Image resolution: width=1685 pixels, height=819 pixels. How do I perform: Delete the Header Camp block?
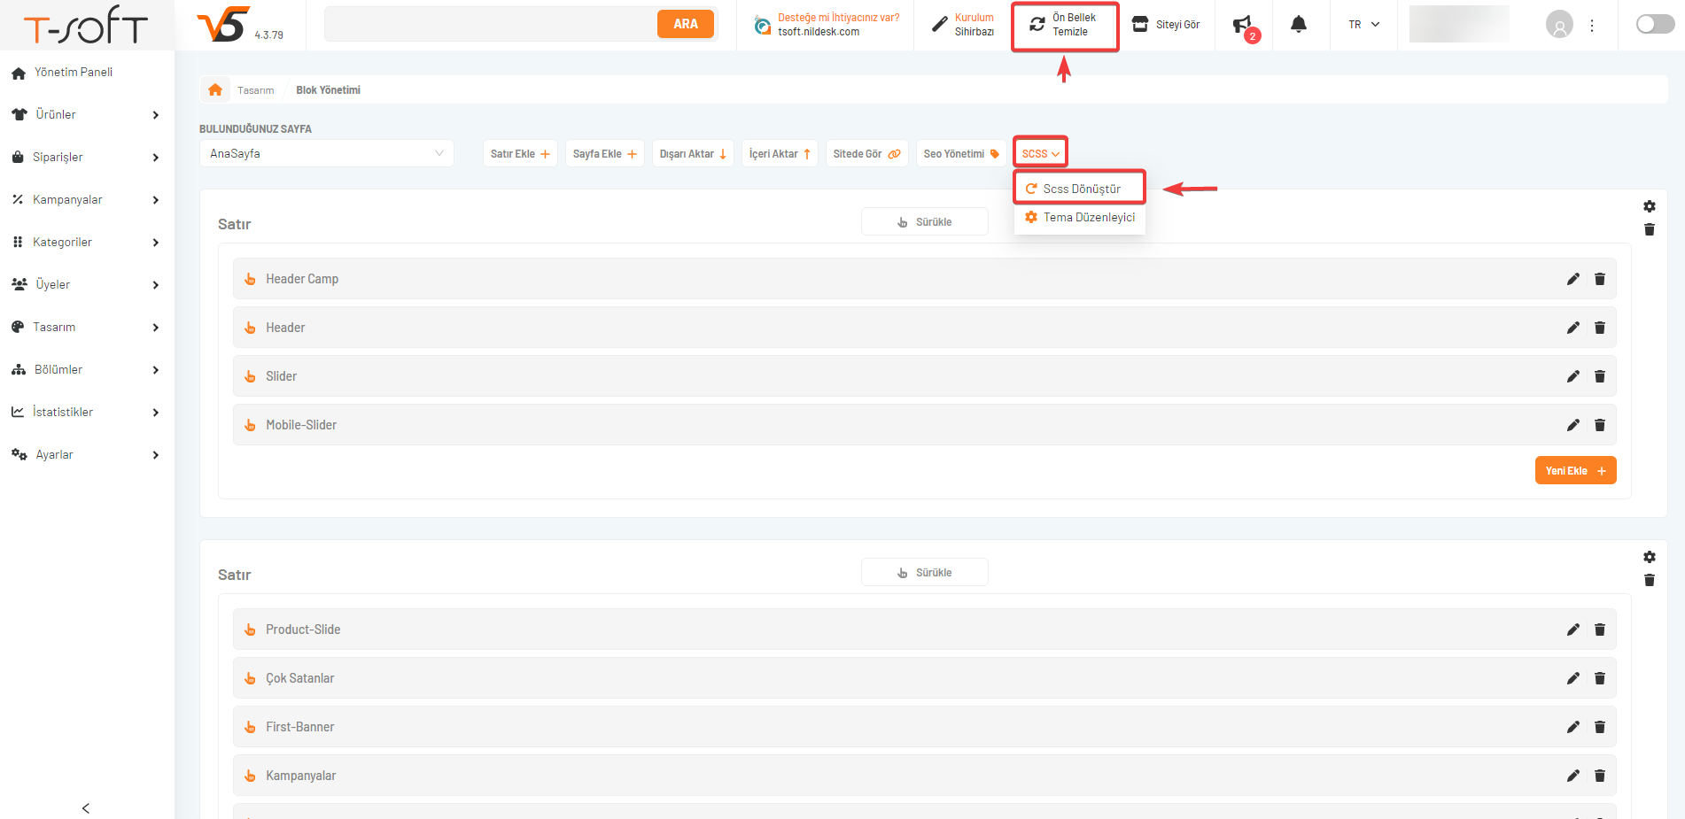pyautogui.click(x=1600, y=279)
